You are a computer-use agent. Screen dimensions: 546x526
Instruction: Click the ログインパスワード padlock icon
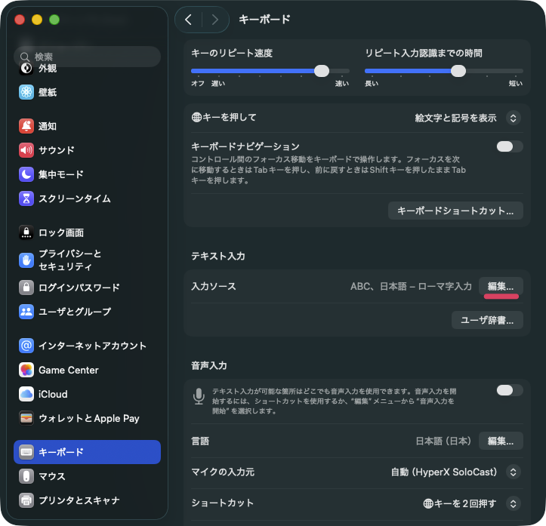(x=26, y=288)
